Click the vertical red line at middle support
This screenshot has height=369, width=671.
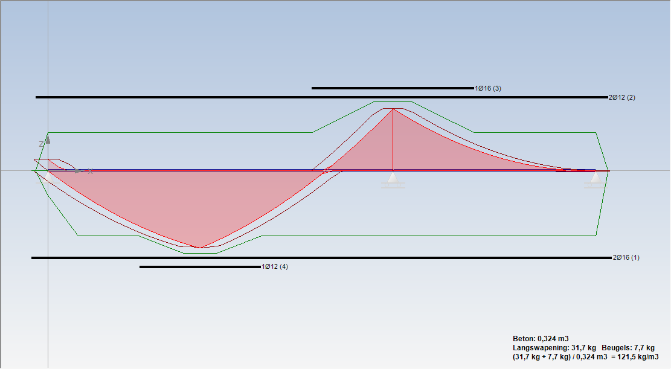pyautogui.click(x=393, y=140)
